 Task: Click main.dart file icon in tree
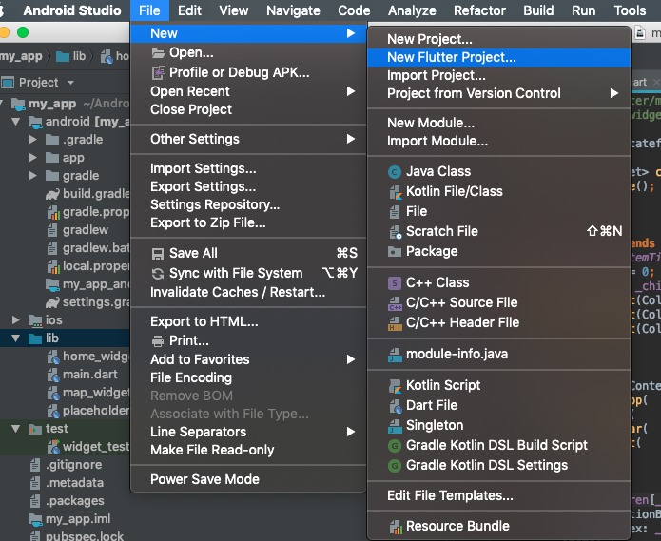[53, 375]
